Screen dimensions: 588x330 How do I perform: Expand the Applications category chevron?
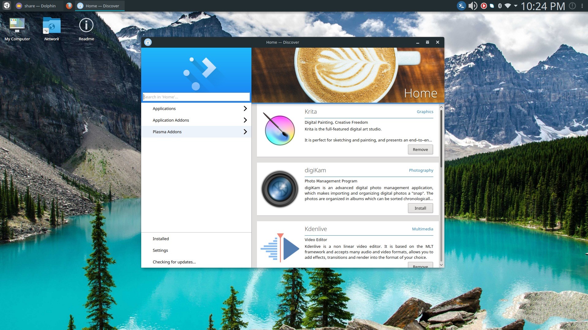[x=245, y=108]
